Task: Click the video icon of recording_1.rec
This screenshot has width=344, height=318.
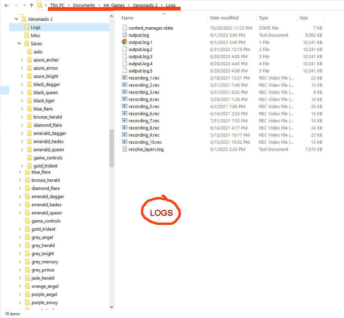Action: (x=125, y=78)
